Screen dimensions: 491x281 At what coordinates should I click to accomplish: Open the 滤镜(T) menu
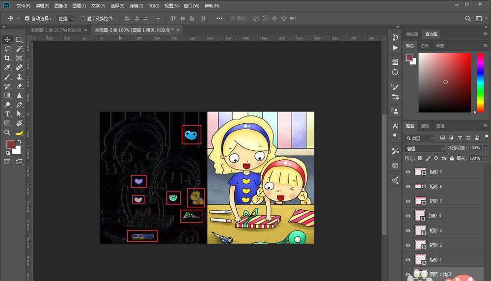point(136,6)
